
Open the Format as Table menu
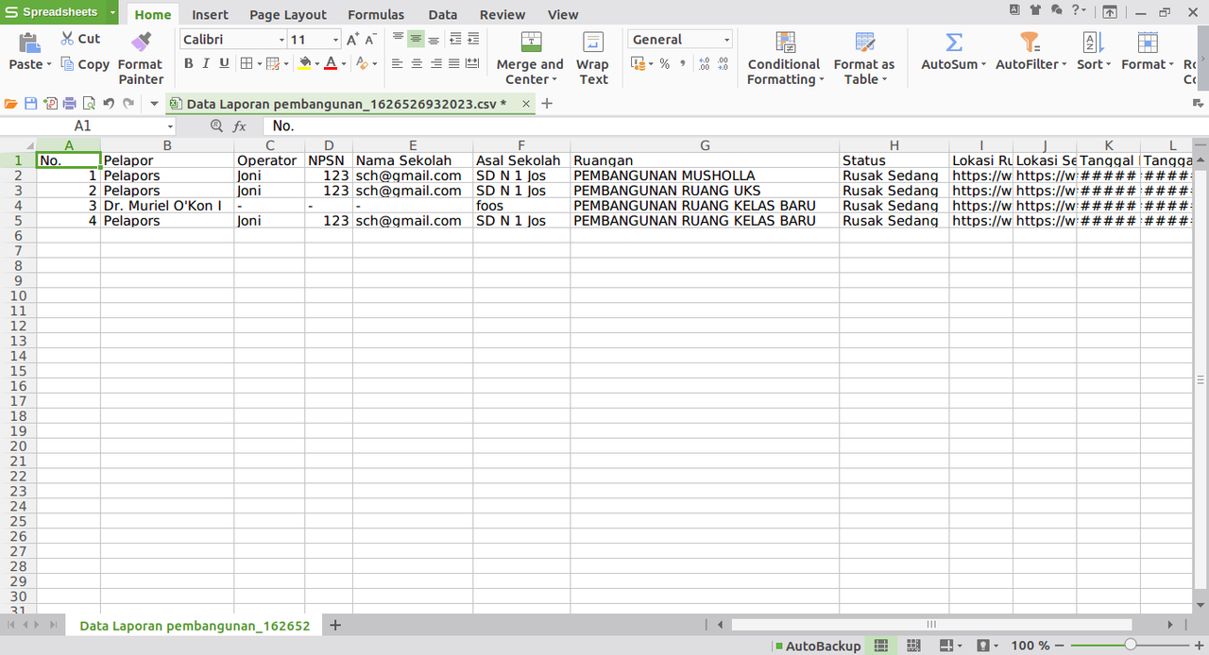click(864, 59)
